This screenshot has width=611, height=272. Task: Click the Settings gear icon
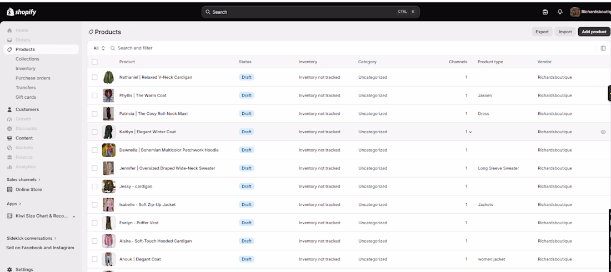pos(10,269)
